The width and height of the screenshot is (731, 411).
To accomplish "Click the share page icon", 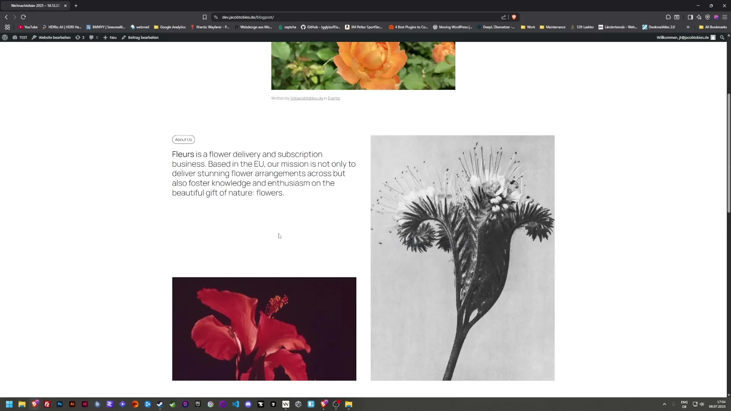I will click(504, 17).
